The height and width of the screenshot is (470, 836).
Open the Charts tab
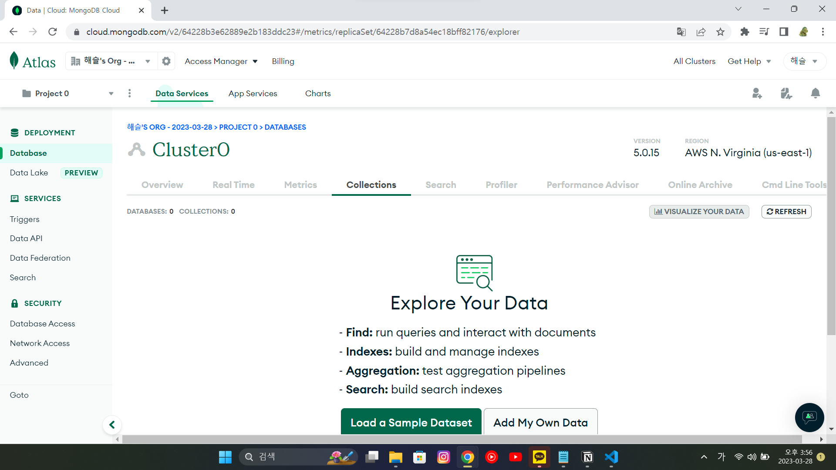(318, 93)
